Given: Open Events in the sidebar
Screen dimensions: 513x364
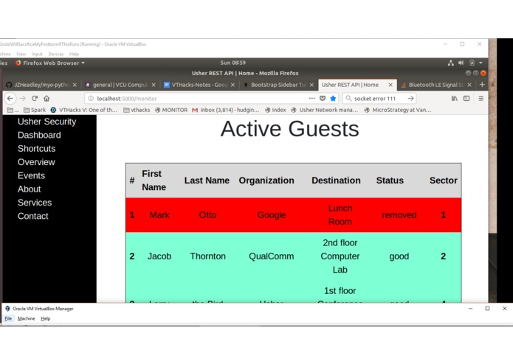Looking at the screenshot, I should [x=32, y=175].
